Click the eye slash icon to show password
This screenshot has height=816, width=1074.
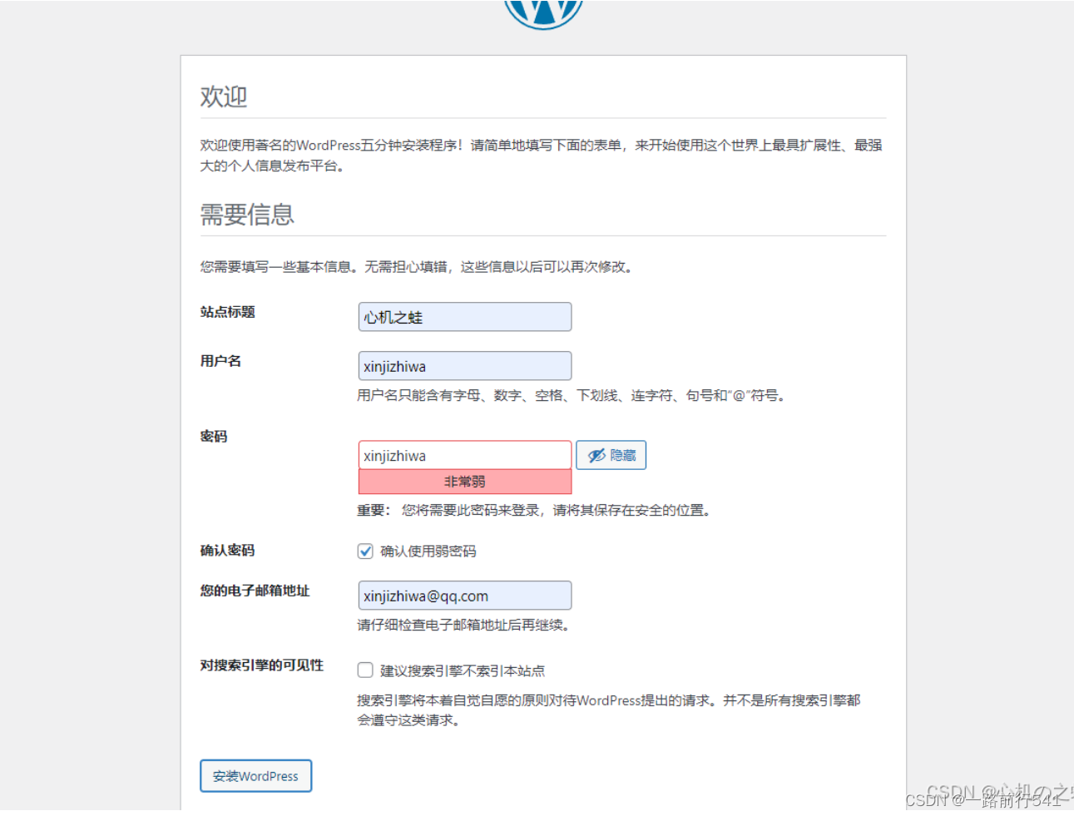click(596, 455)
